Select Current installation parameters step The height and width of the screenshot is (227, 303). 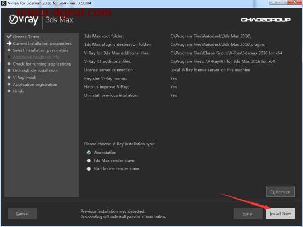[42, 43]
